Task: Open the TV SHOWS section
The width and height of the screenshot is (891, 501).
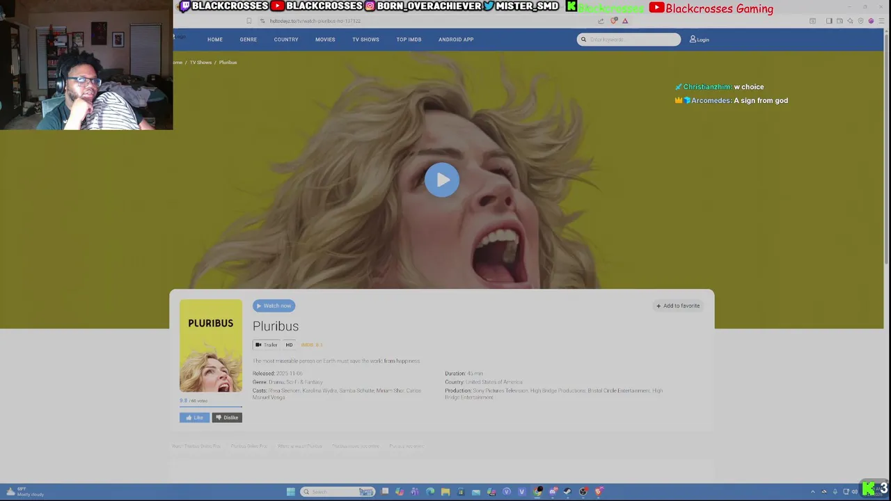Action: (365, 40)
